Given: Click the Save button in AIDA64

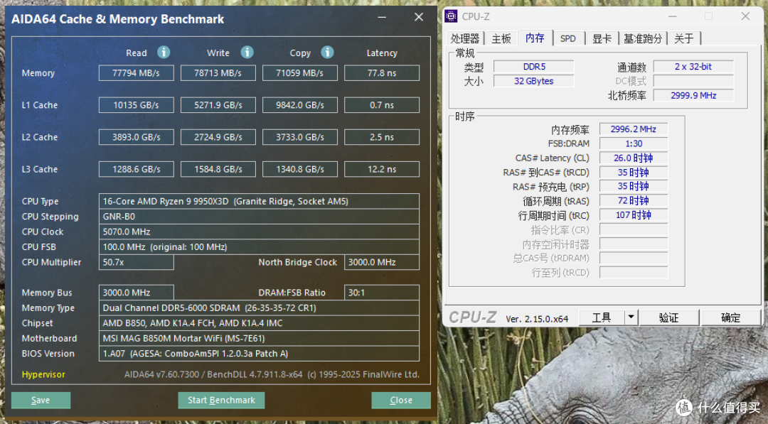Looking at the screenshot, I should coord(41,400).
